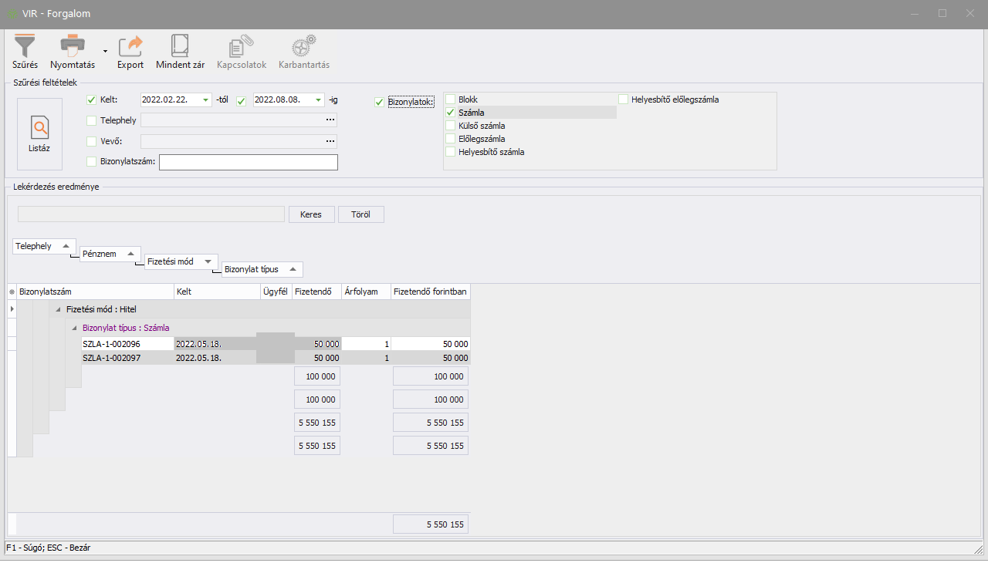The width and height of the screenshot is (988, 563).
Task: Enable the Bizonylatszám filter checkbox
Action: tap(92, 161)
